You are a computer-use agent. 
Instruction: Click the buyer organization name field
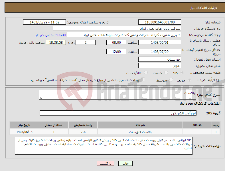point(117,28)
